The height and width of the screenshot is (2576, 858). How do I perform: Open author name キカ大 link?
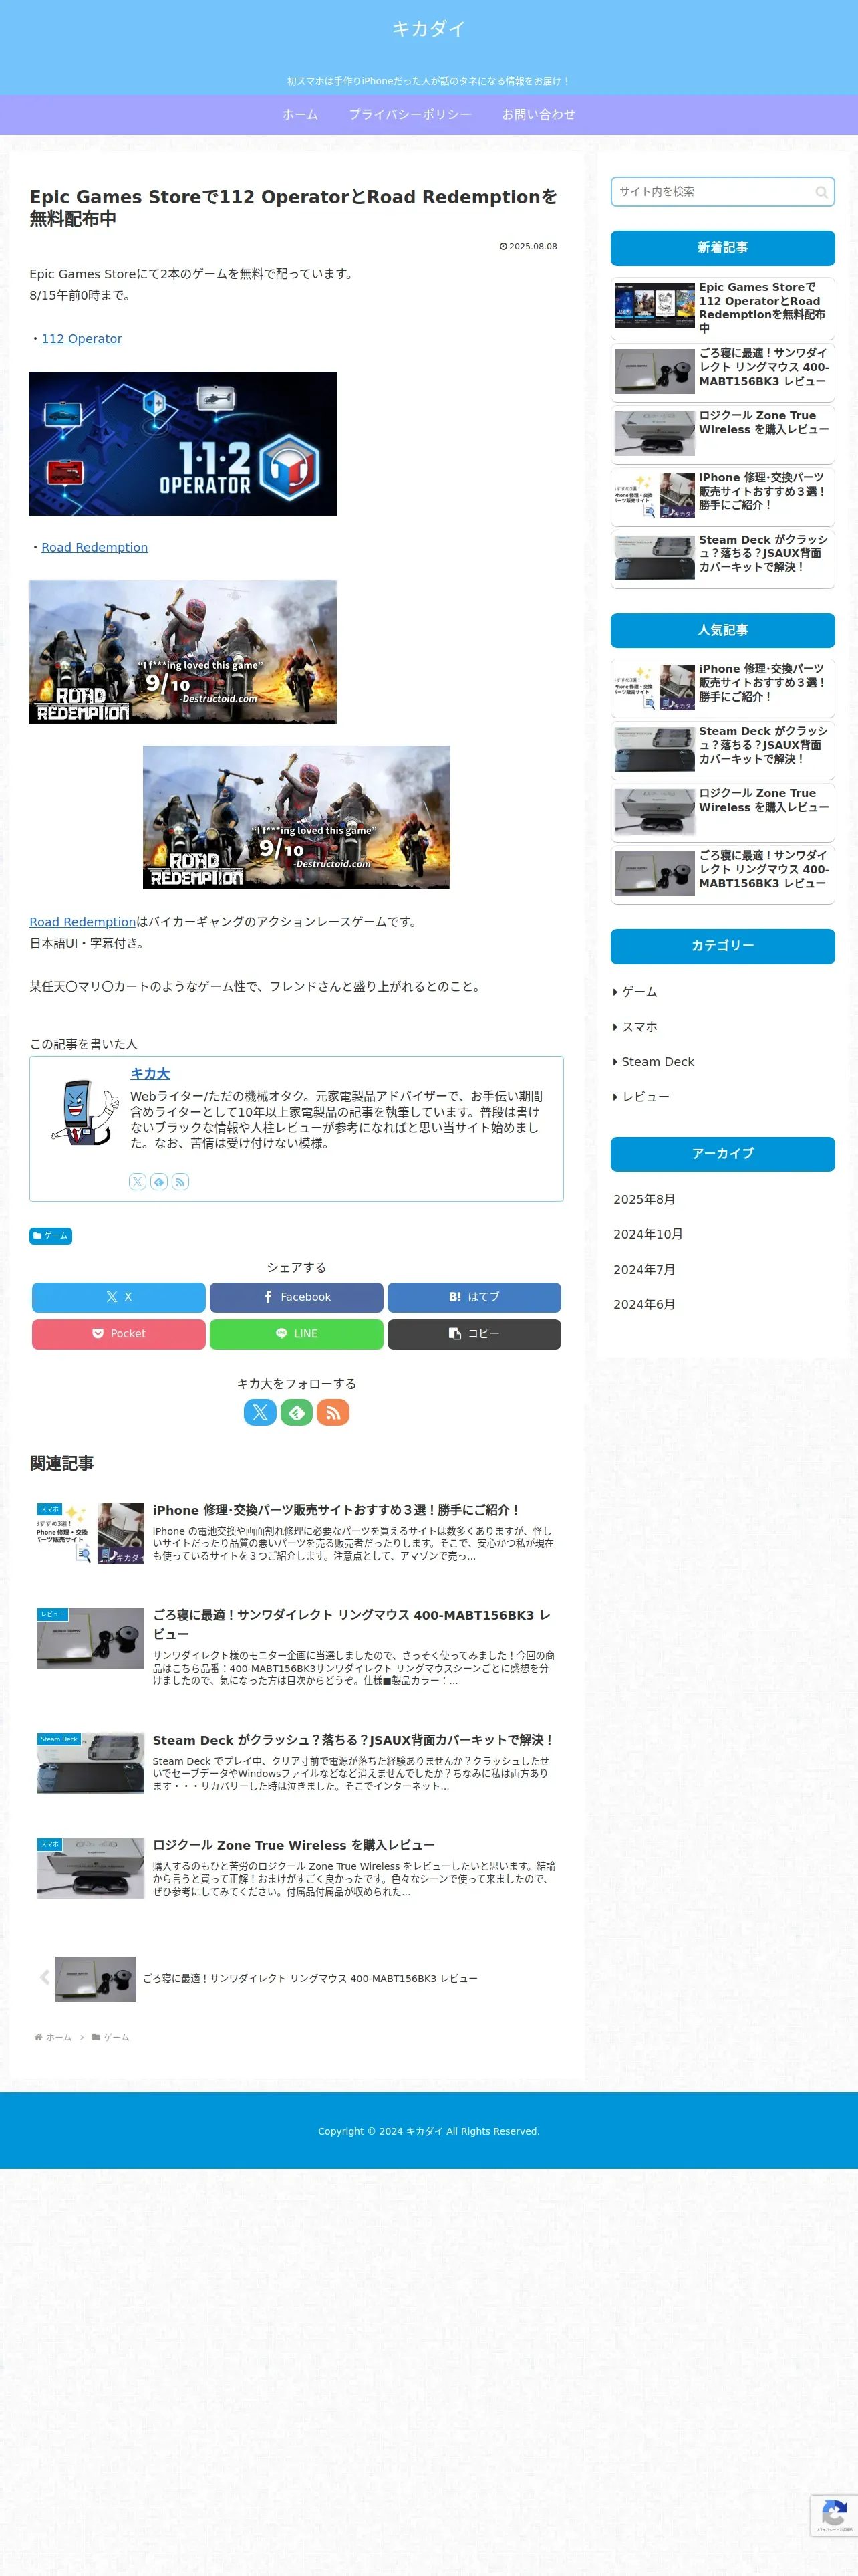point(150,1073)
